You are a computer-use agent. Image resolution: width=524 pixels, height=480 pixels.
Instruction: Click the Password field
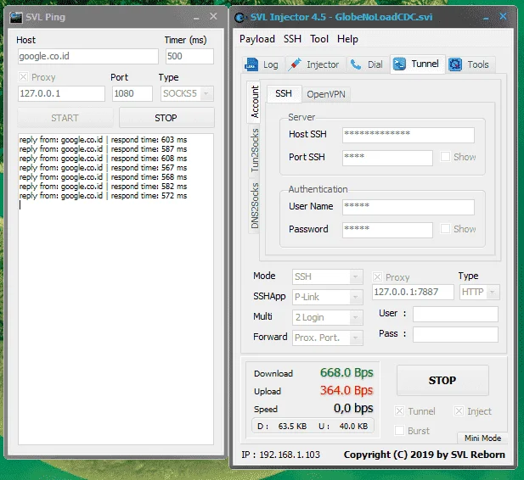point(387,230)
